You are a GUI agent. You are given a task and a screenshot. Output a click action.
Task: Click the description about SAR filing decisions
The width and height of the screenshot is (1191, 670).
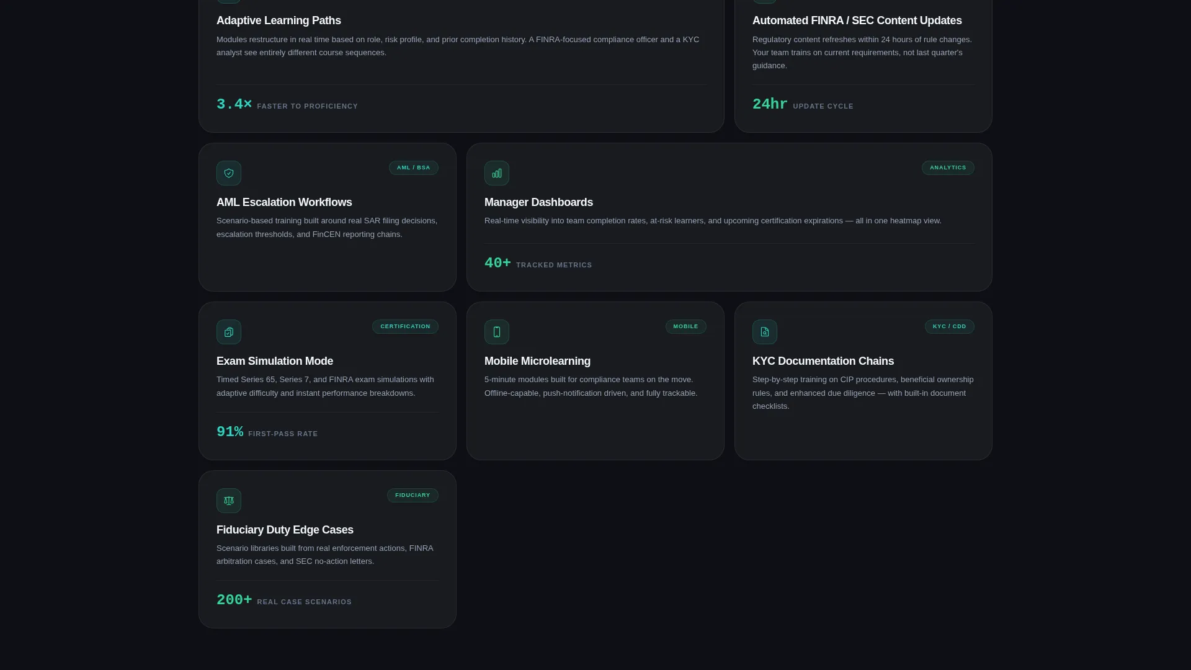point(327,228)
